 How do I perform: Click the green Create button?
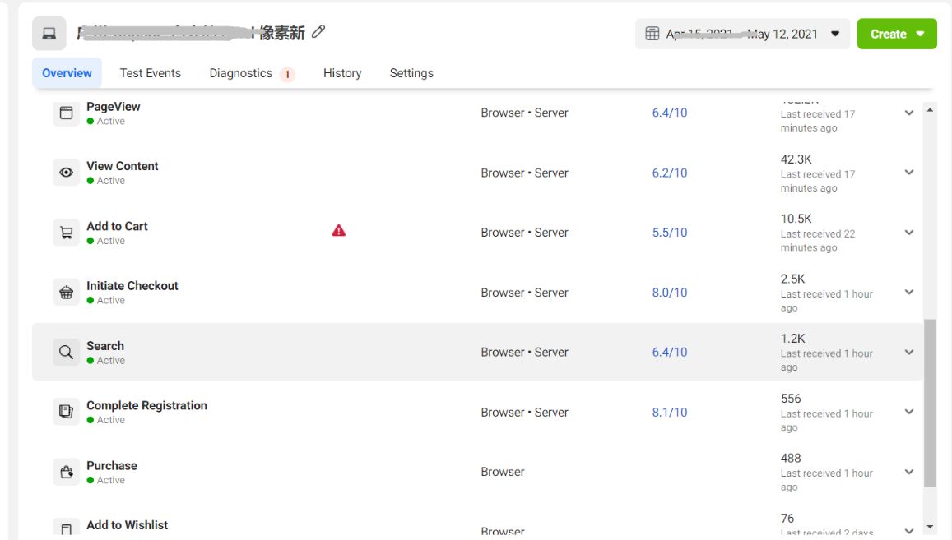896,34
